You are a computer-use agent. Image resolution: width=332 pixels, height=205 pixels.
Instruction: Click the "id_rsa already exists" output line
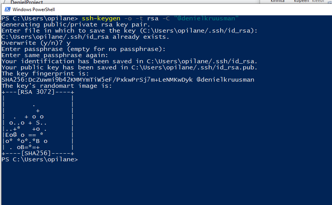(85, 37)
